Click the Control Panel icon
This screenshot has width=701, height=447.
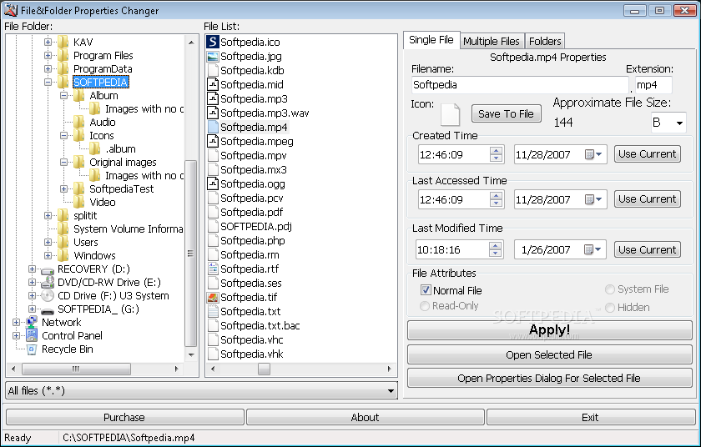coord(32,335)
